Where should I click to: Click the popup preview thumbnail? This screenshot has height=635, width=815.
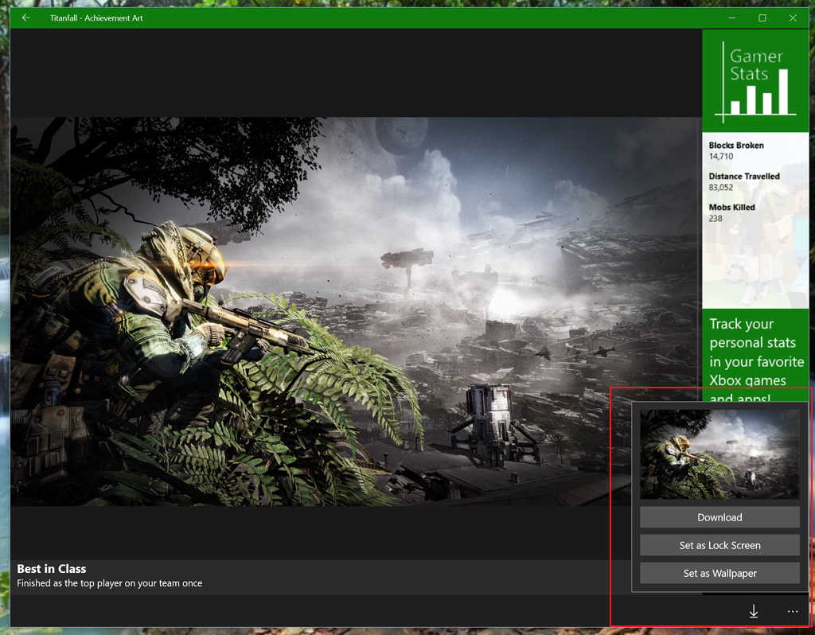pos(719,454)
